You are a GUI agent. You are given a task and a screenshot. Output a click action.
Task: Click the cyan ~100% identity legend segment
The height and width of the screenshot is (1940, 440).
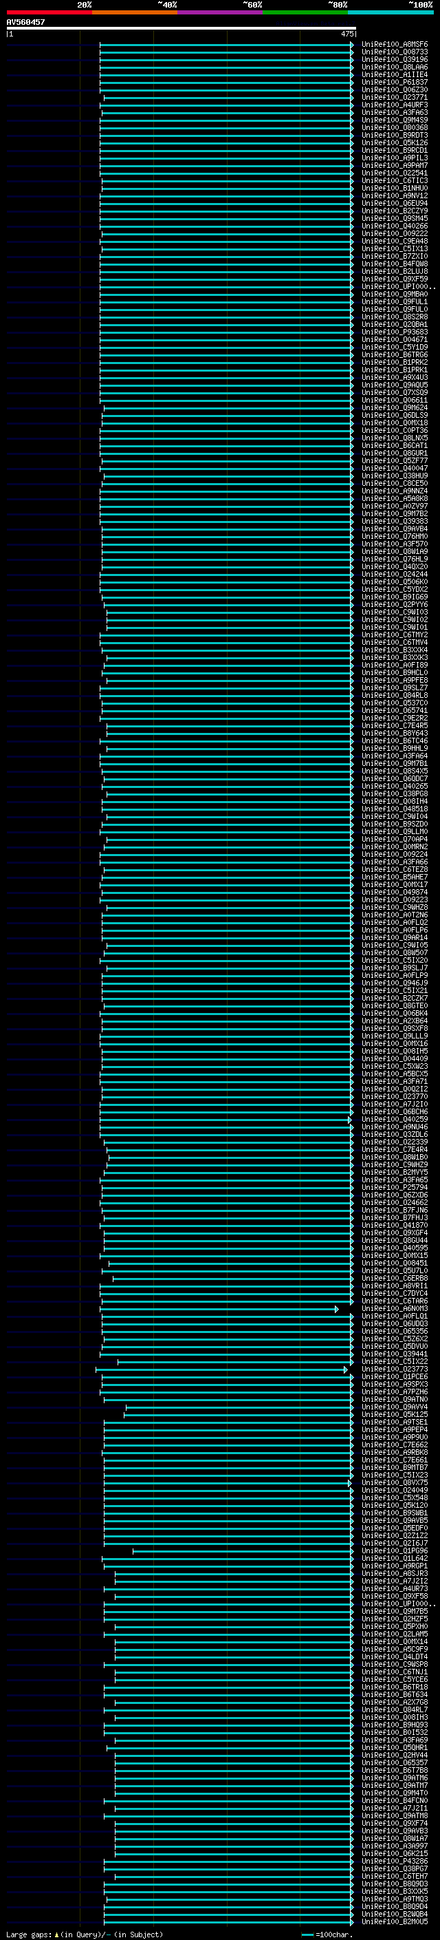[390, 12]
